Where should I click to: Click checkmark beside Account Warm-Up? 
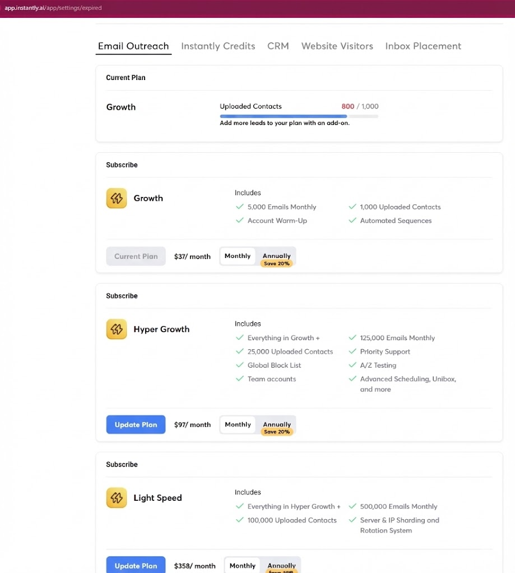point(240,220)
